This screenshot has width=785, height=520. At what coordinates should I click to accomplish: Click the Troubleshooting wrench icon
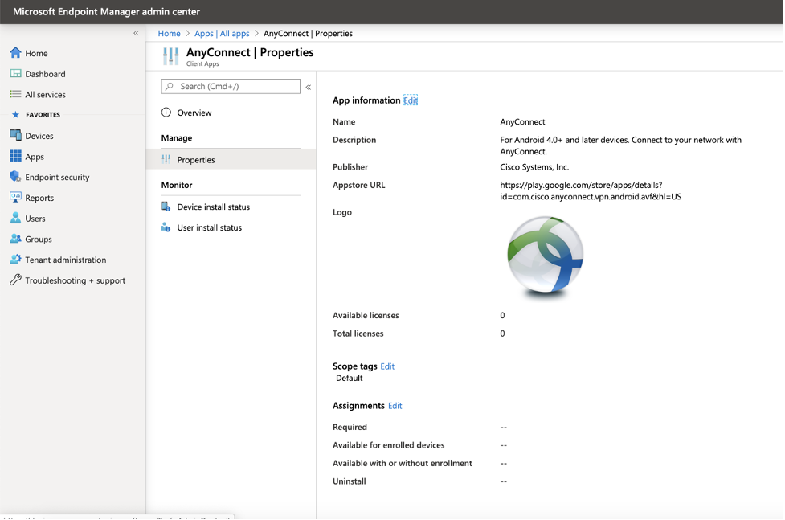click(15, 280)
